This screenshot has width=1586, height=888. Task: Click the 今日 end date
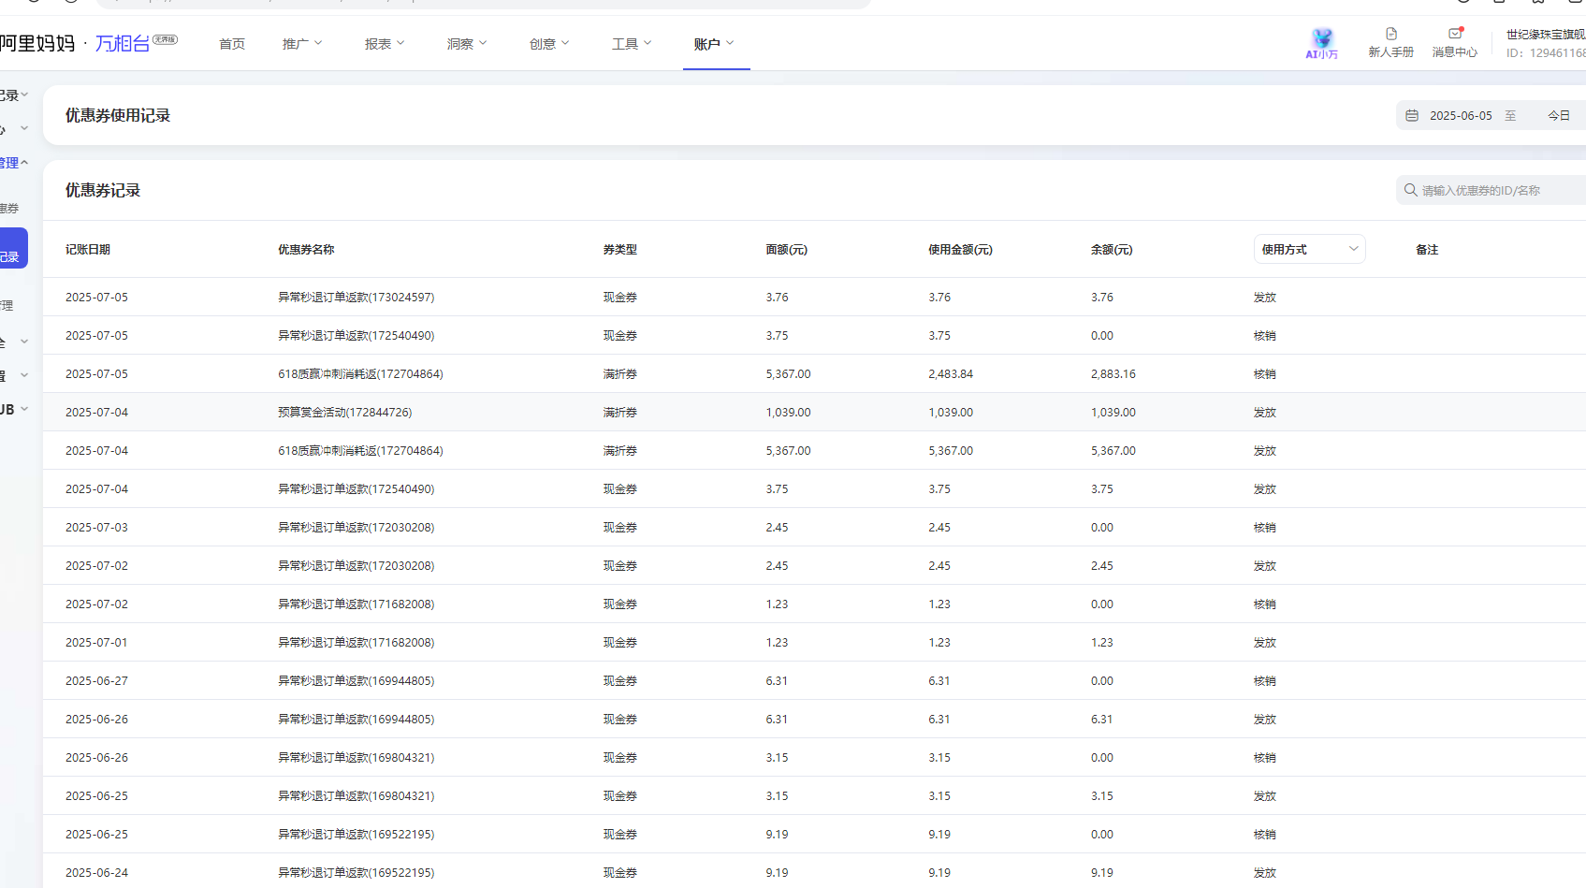click(1558, 116)
